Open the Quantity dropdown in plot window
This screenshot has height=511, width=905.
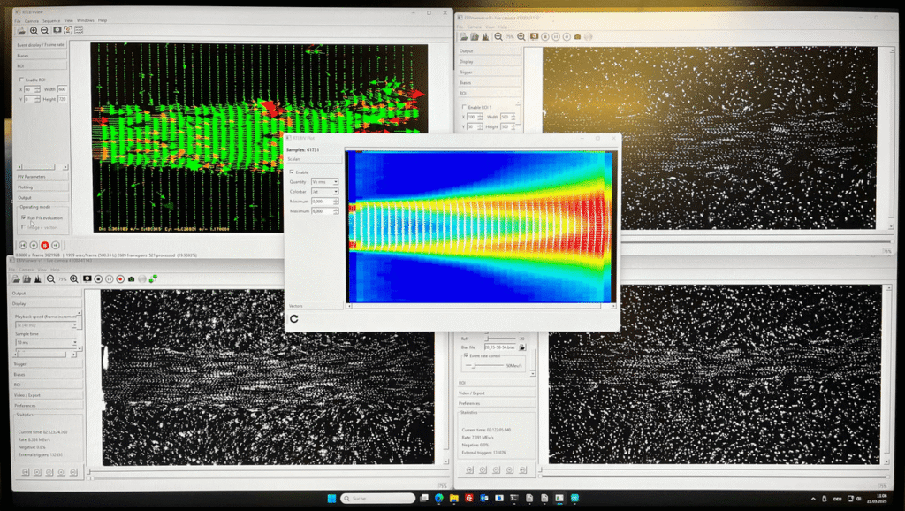coord(324,182)
